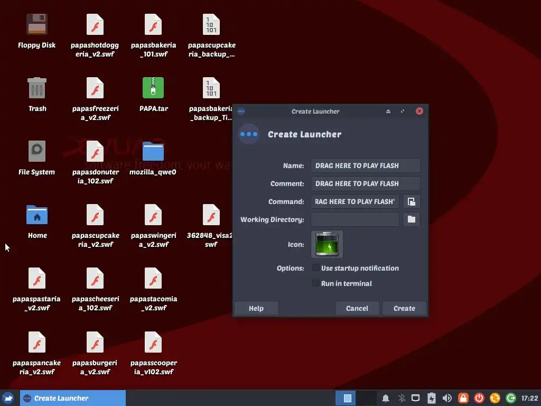Cancel the launcher creation
The height and width of the screenshot is (406, 541).
pyautogui.click(x=357, y=308)
